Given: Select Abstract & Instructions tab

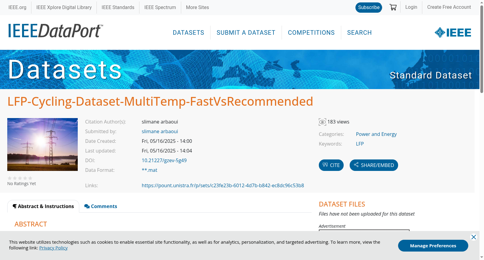Looking at the screenshot, I should tap(43, 206).
